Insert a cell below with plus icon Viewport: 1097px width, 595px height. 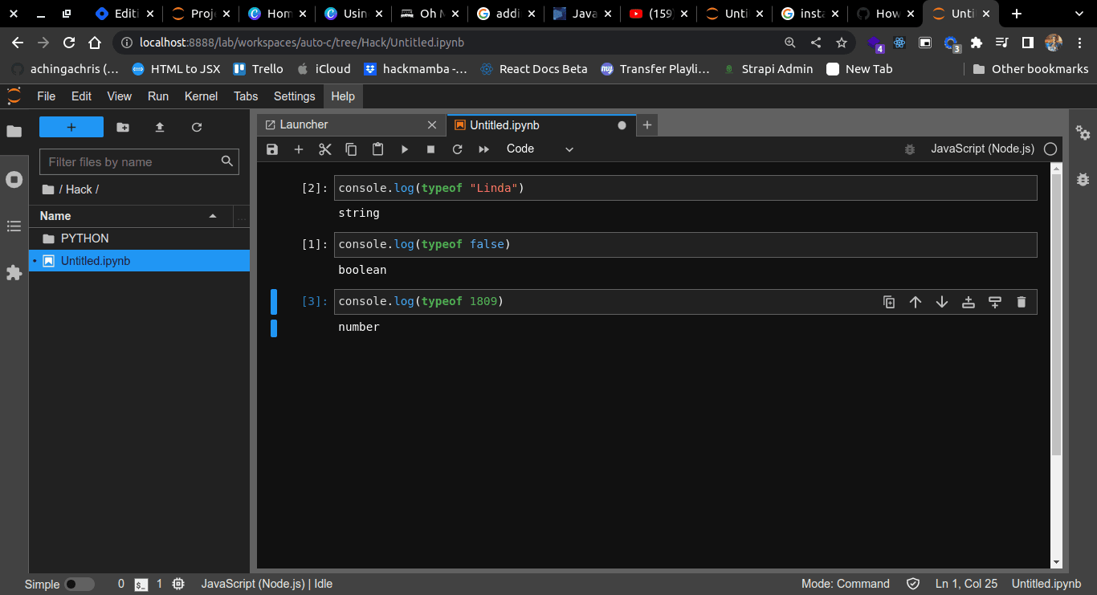299,149
